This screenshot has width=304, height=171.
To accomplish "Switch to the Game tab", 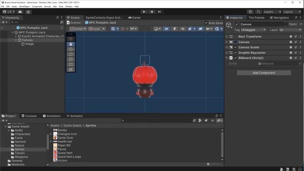I will [134, 18].
